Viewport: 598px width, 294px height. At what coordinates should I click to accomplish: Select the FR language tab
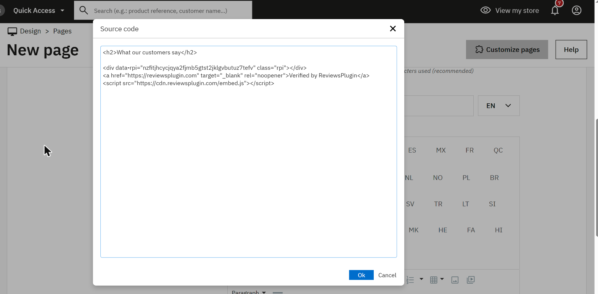469,150
